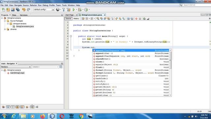Toggle Bookmark icon in editor toolbar
The height and width of the screenshot is (119, 211).
coord(124,19)
